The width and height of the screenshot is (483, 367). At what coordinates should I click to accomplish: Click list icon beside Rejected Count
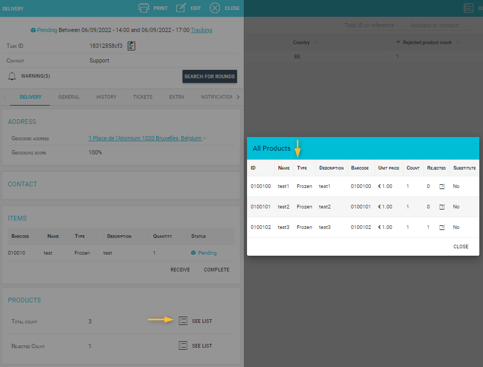click(183, 345)
